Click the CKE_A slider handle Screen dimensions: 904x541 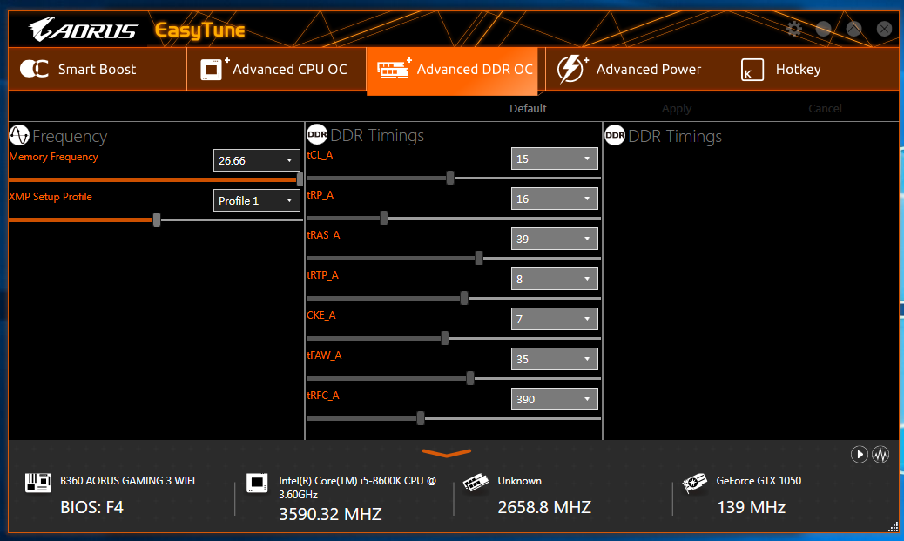[x=444, y=338]
